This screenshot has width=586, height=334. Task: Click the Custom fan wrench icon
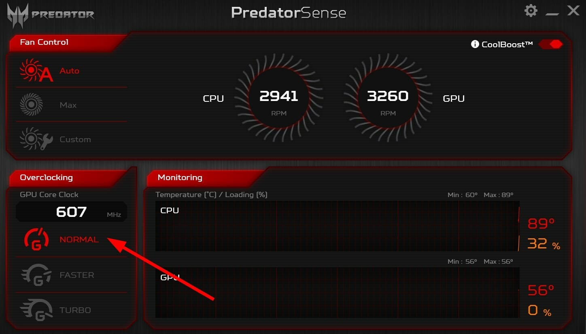click(x=36, y=139)
